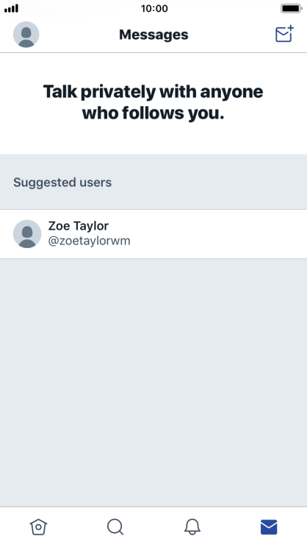The width and height of the screenshot is (307, 547).
Task: Open Notifications bell tab
Action: point(192,527)
